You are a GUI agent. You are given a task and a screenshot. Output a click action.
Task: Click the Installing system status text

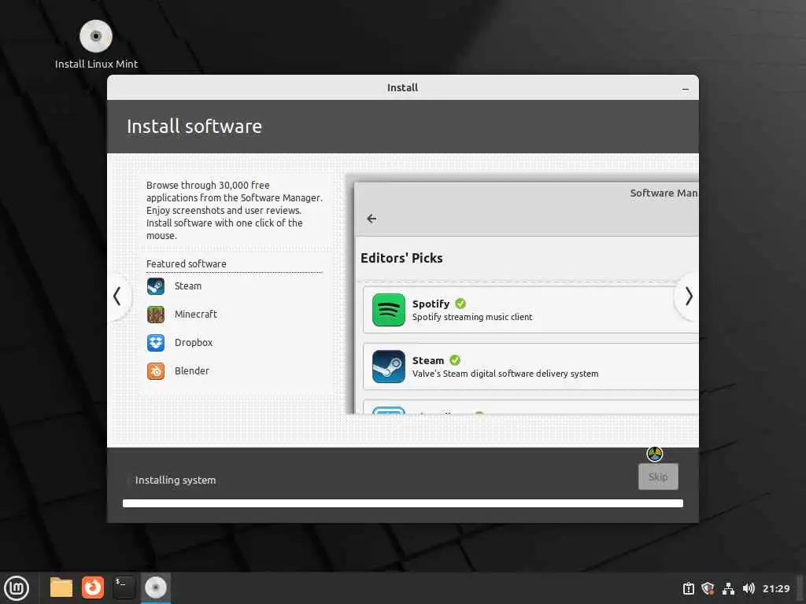(176, 481)
